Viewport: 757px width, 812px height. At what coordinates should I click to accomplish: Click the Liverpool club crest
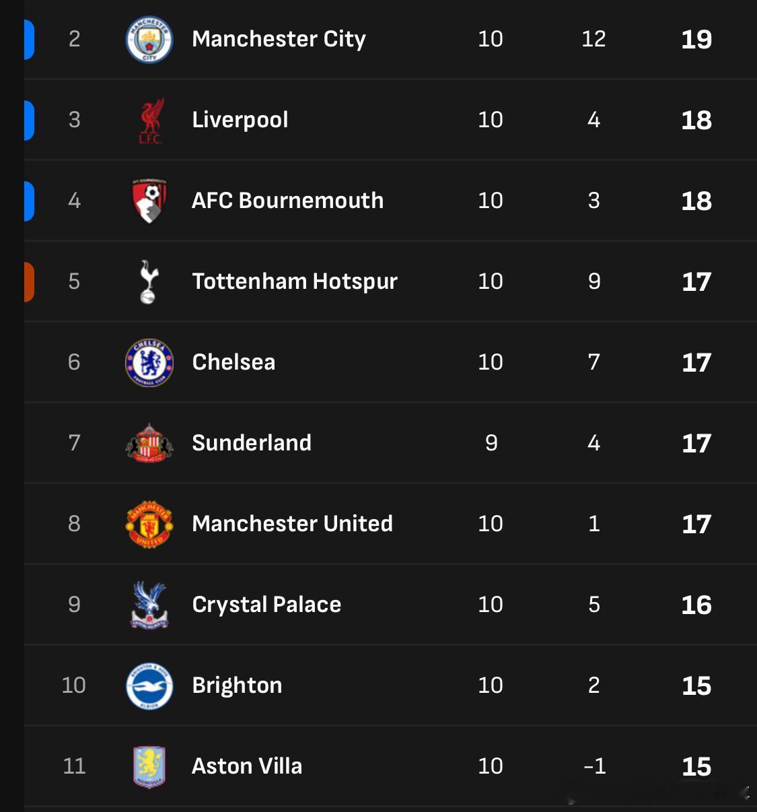(x=151, y=121)
